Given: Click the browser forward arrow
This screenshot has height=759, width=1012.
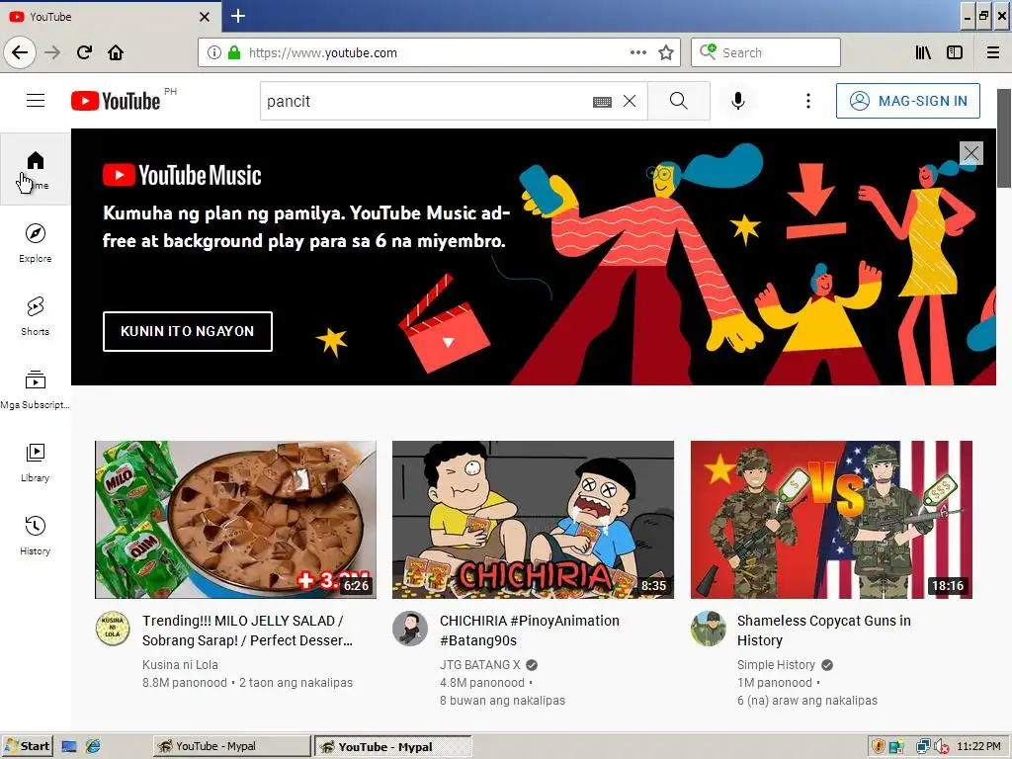Looking at the screenshot, I should pos(52,52).
